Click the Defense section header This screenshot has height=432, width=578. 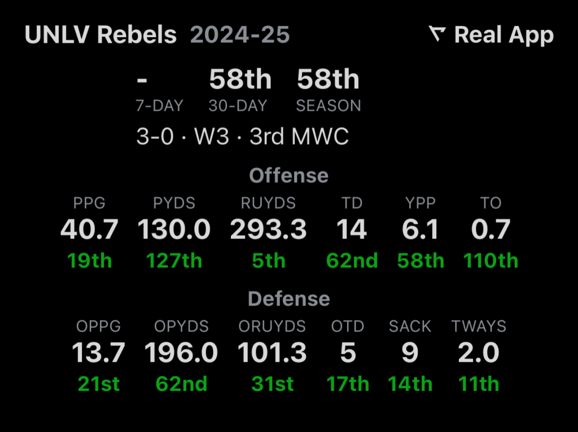point(289,298)
